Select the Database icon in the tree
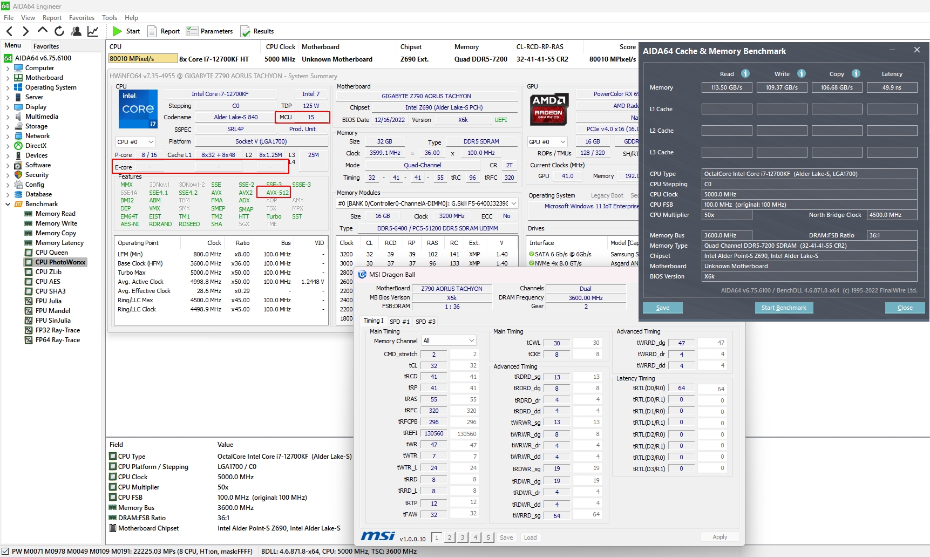The width and height of the screenshot is (930, 558). click(18, 194)
